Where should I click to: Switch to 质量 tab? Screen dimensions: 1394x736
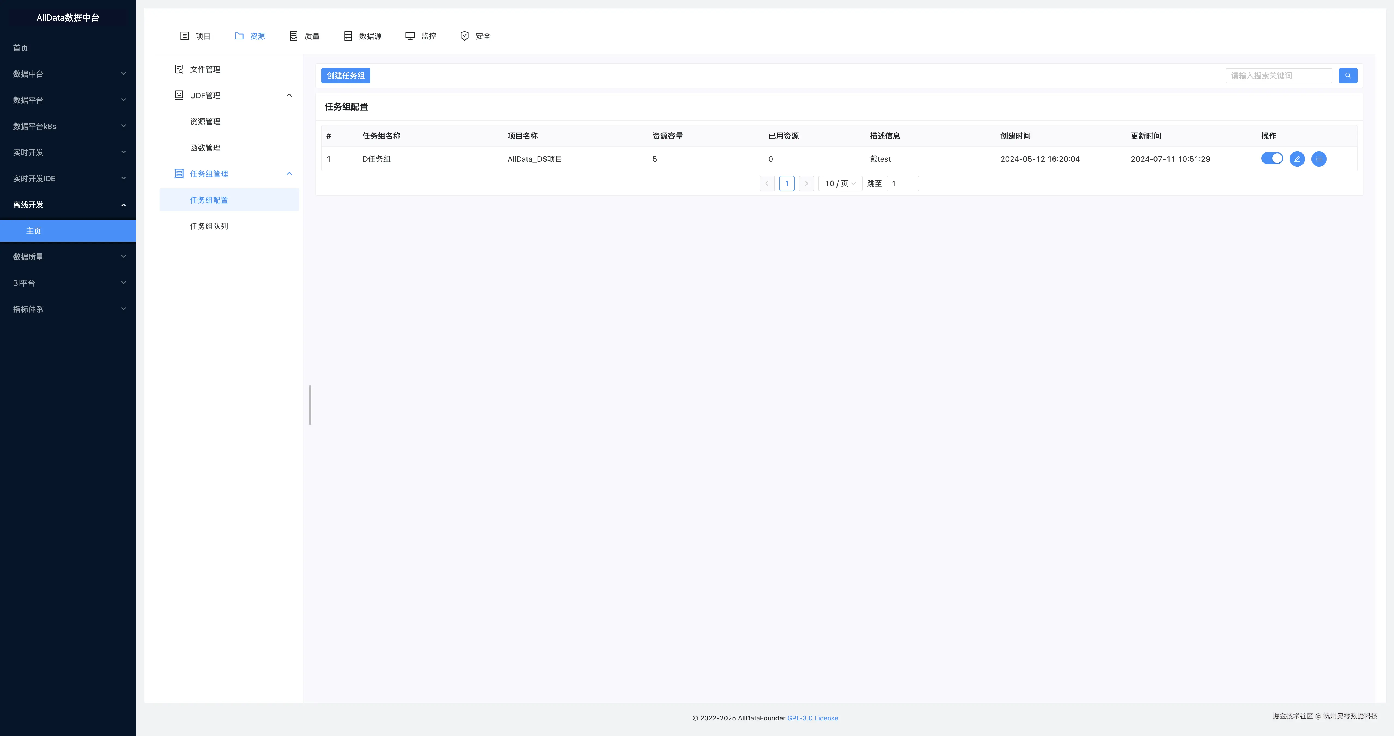tap(304, 36)
